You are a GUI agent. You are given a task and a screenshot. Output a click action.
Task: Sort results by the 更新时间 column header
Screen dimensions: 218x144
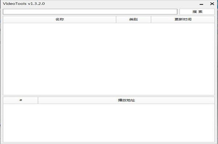coord(183,20)
